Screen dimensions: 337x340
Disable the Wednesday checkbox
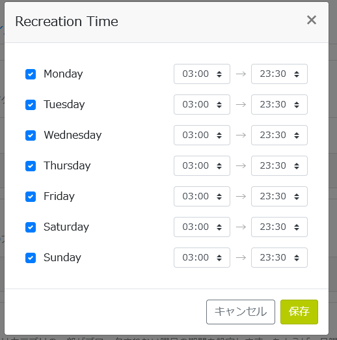(x=31, y=135)
